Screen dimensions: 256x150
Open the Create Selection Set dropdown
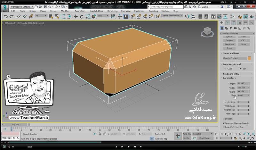[172, 15]
